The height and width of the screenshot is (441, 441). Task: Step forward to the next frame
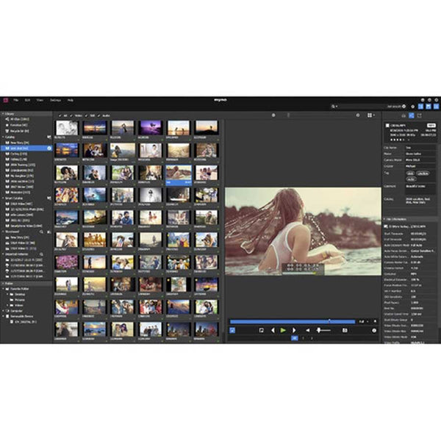294,331
